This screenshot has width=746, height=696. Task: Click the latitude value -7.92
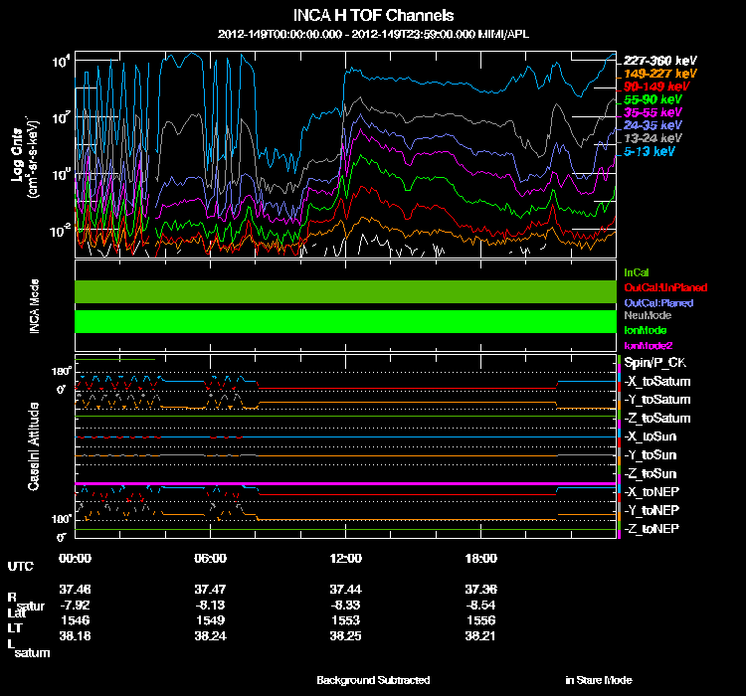coord(75,606)
